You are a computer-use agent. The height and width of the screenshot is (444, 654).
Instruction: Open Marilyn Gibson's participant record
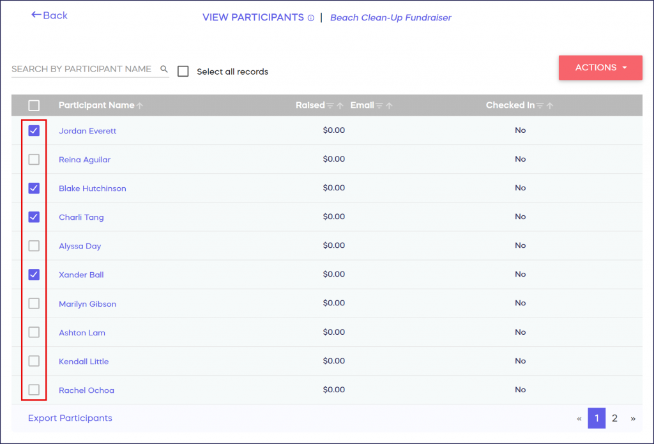(87, 304)
